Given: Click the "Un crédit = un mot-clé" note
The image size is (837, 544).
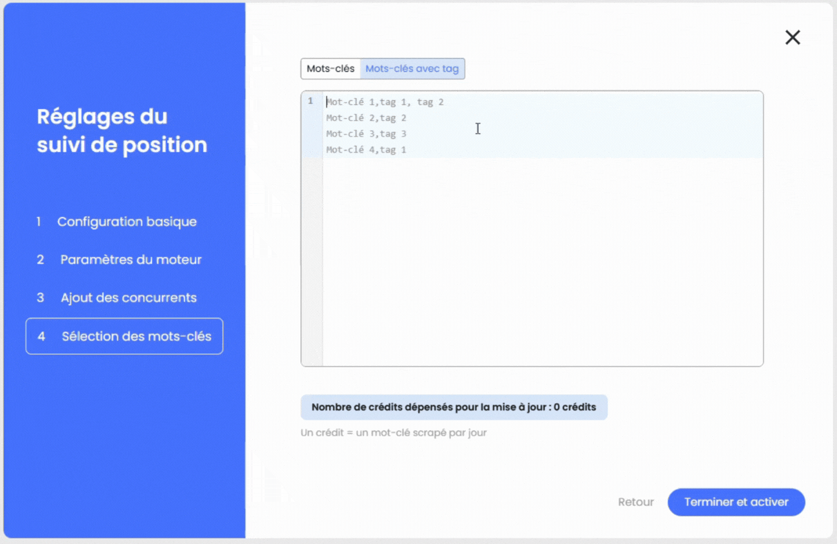Looking at the screenshot, I should point(394,433).
